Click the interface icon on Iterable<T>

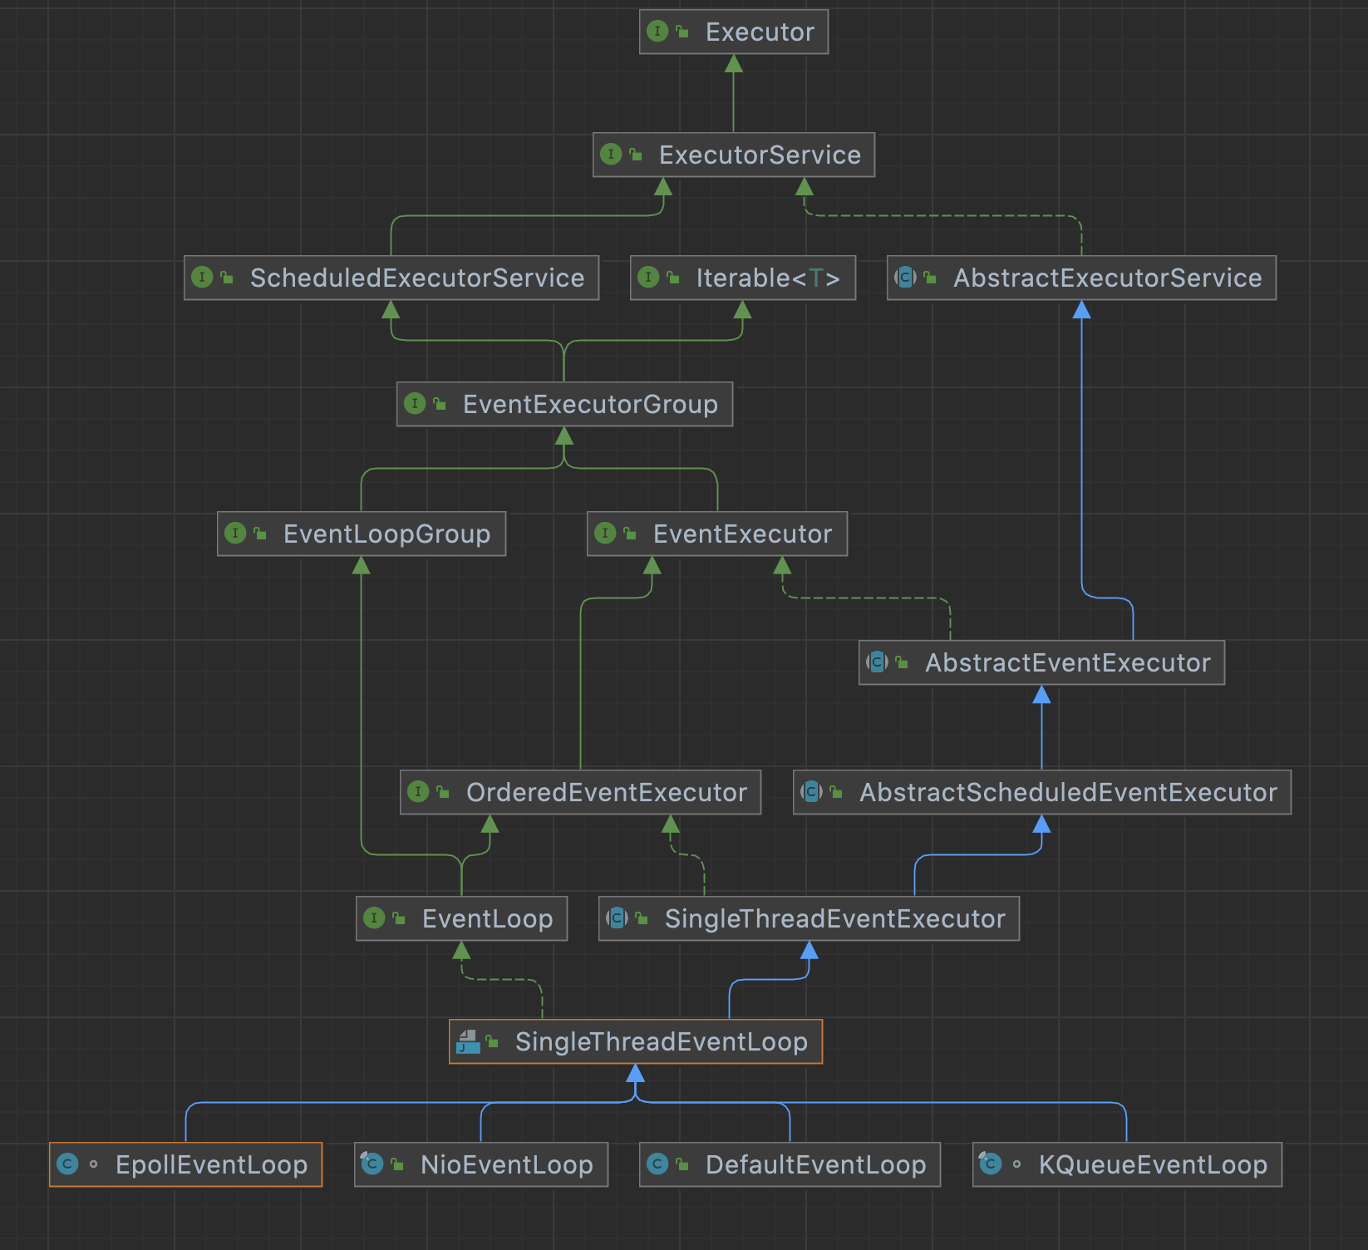pyautogui.click(x=648, y=278)
